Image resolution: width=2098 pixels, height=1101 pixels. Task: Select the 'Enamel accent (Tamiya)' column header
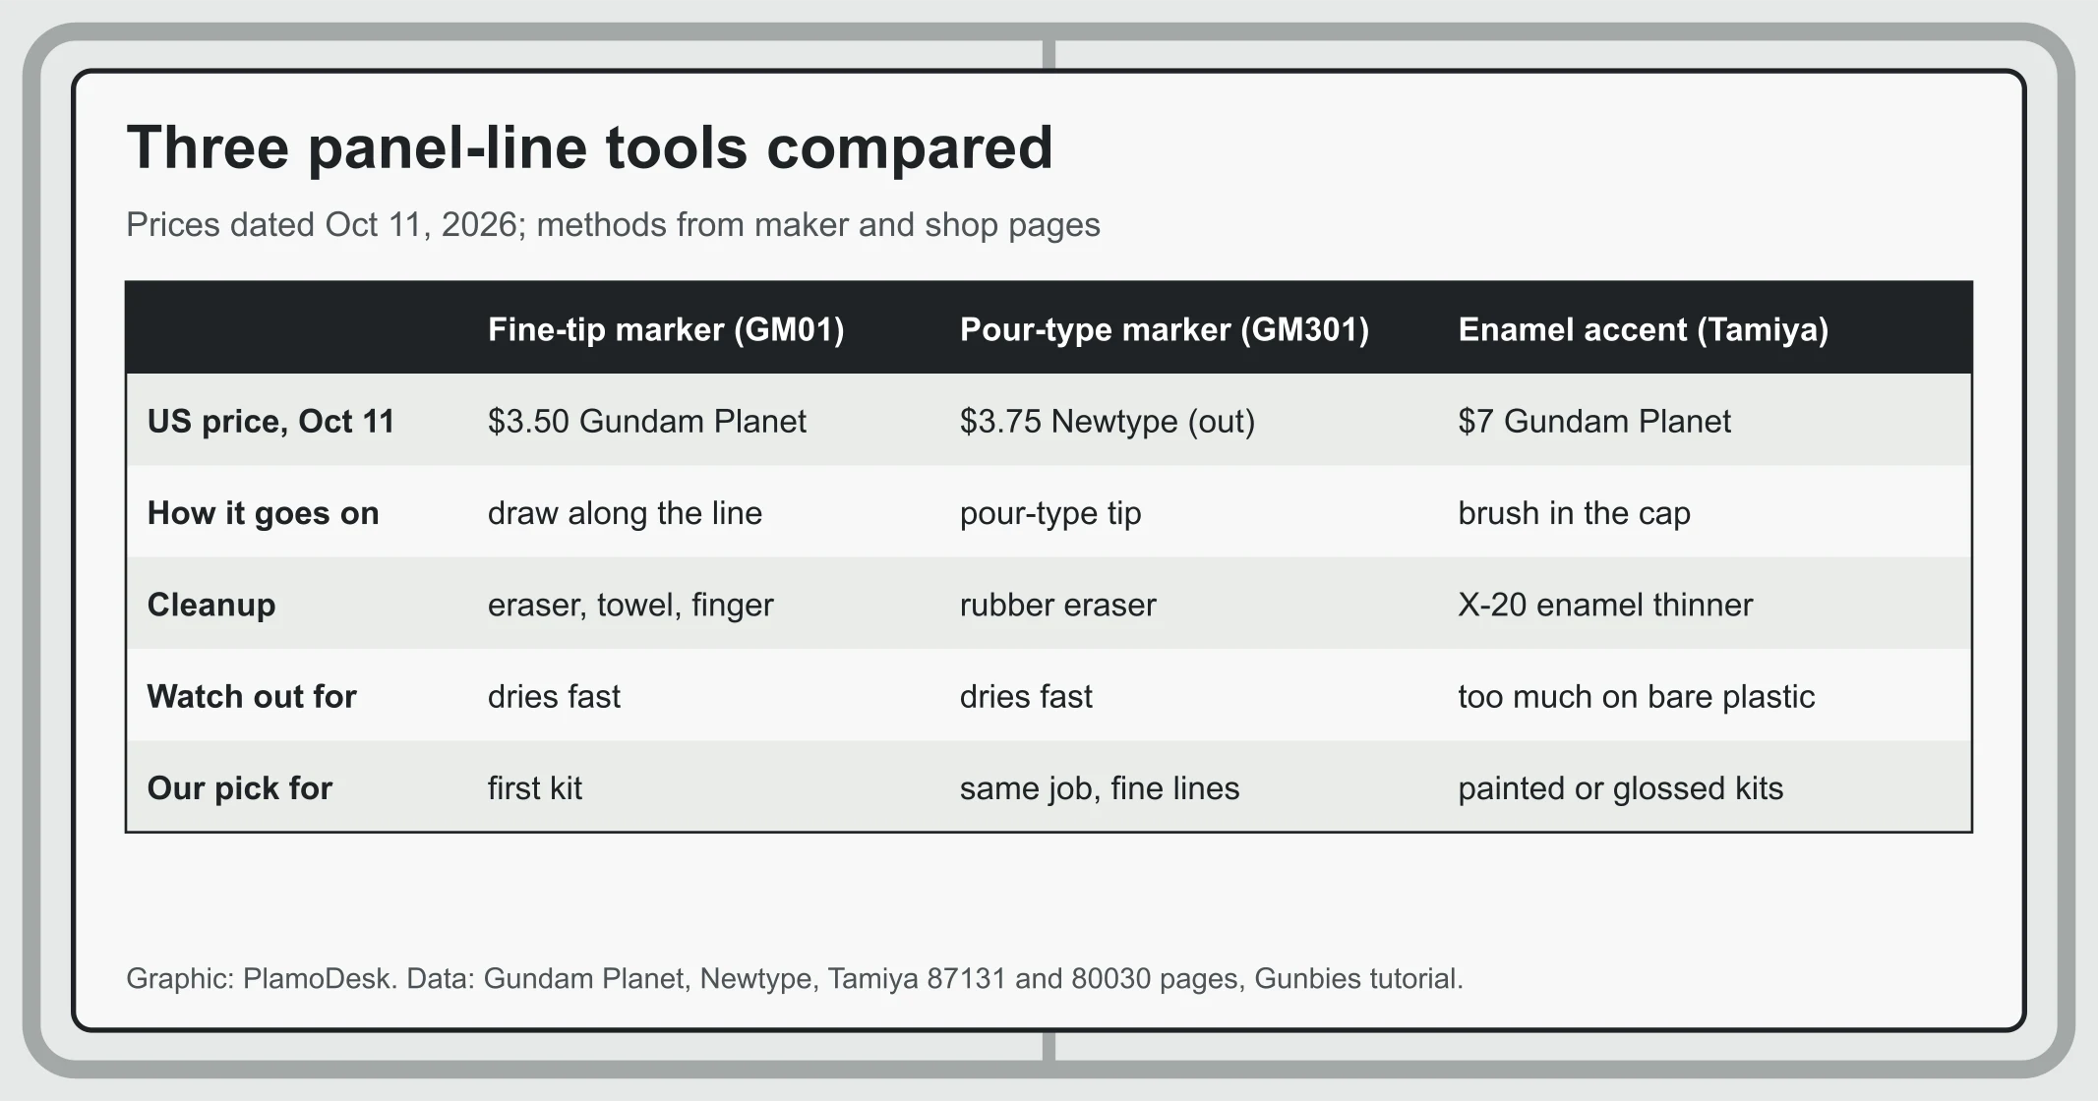[x=1643, y=328]
